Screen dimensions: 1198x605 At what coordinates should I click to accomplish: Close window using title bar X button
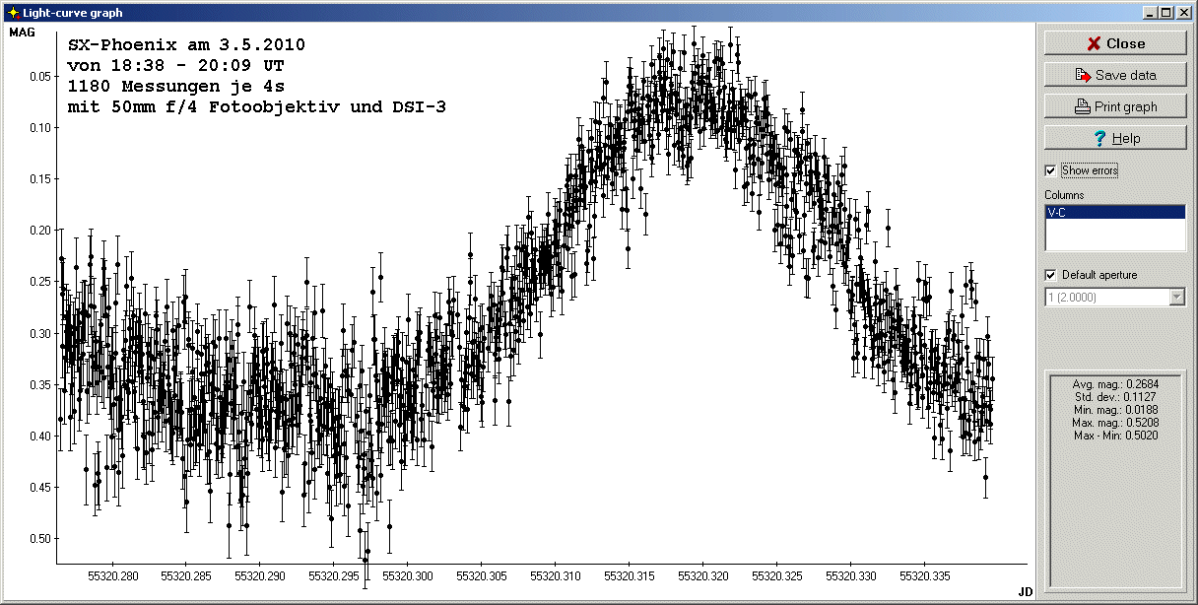coord(1182,12)
